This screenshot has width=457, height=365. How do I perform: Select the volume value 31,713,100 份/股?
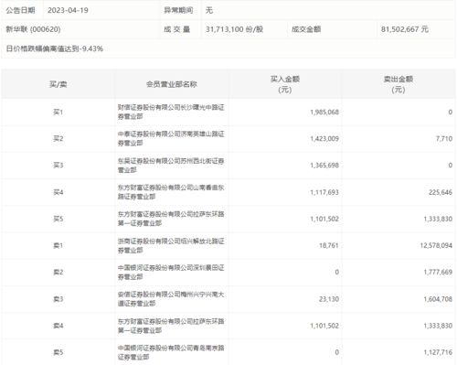pyautogui.click(x=234, y=29)
